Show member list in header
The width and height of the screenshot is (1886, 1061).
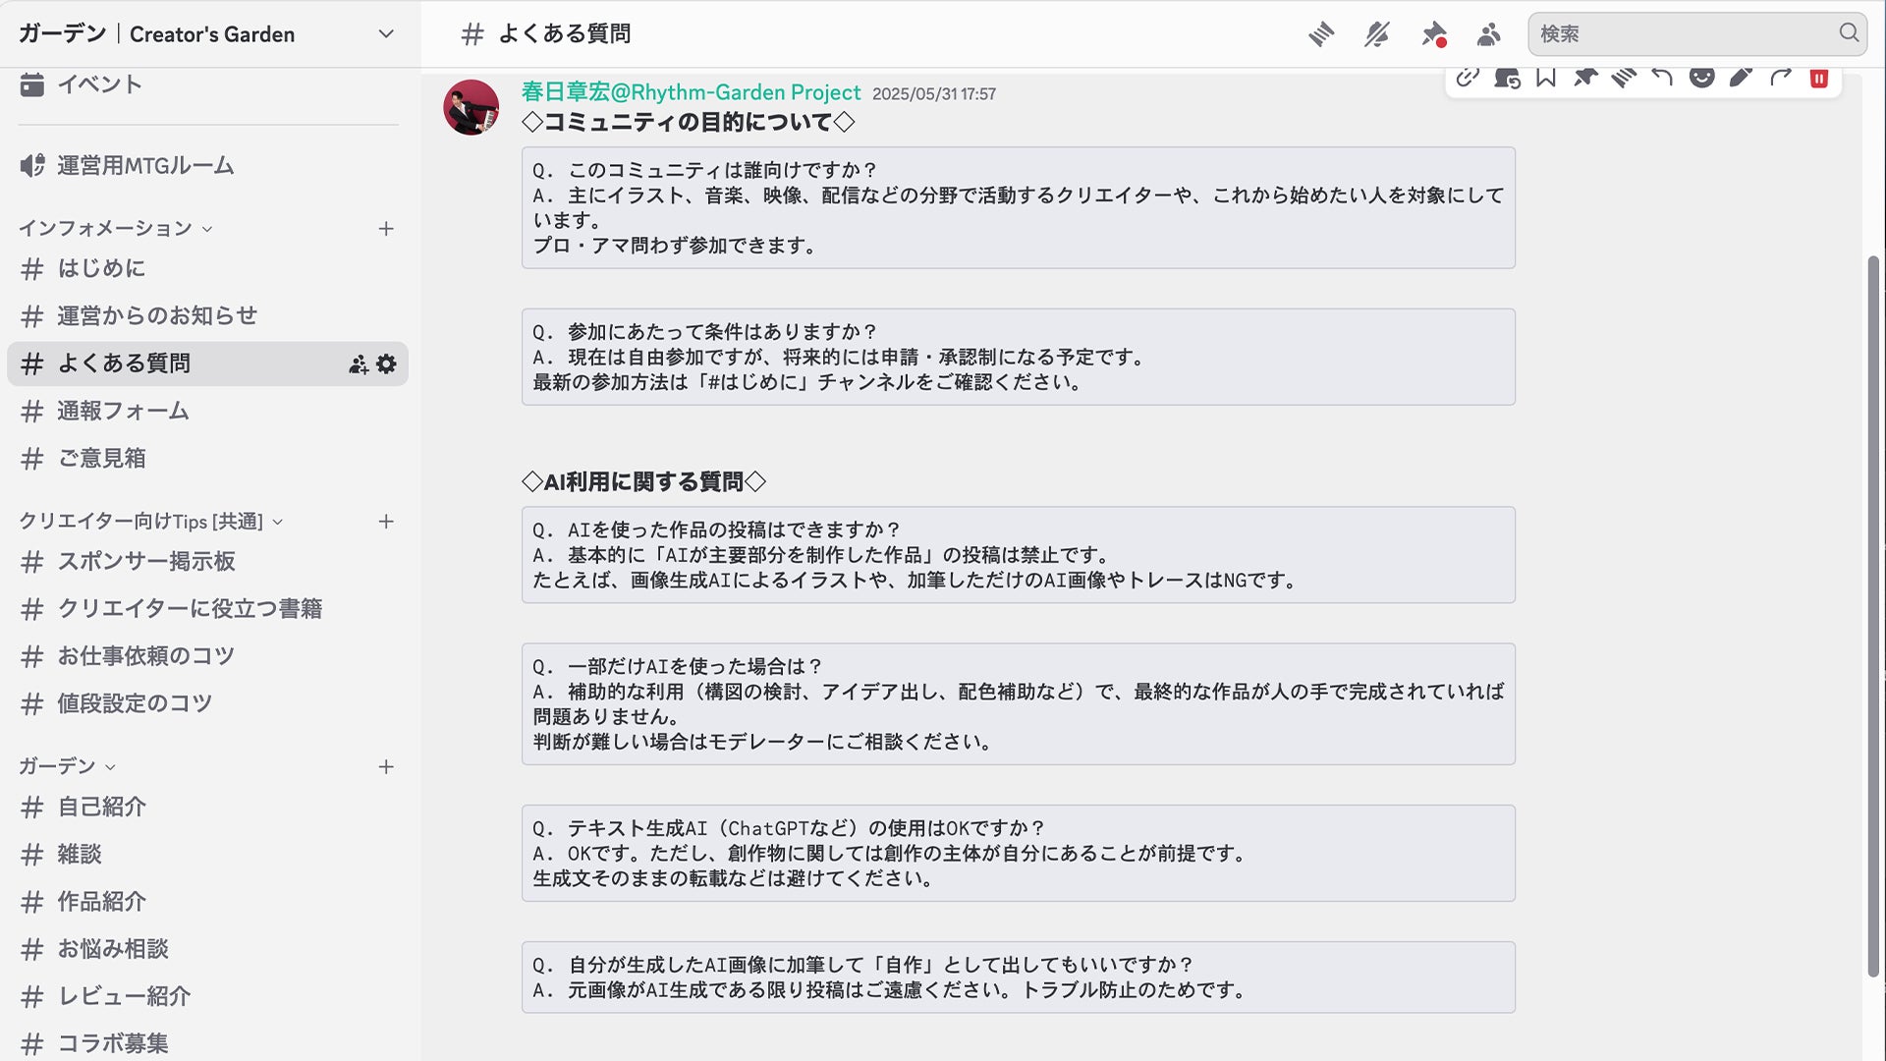click(1488, 35)
